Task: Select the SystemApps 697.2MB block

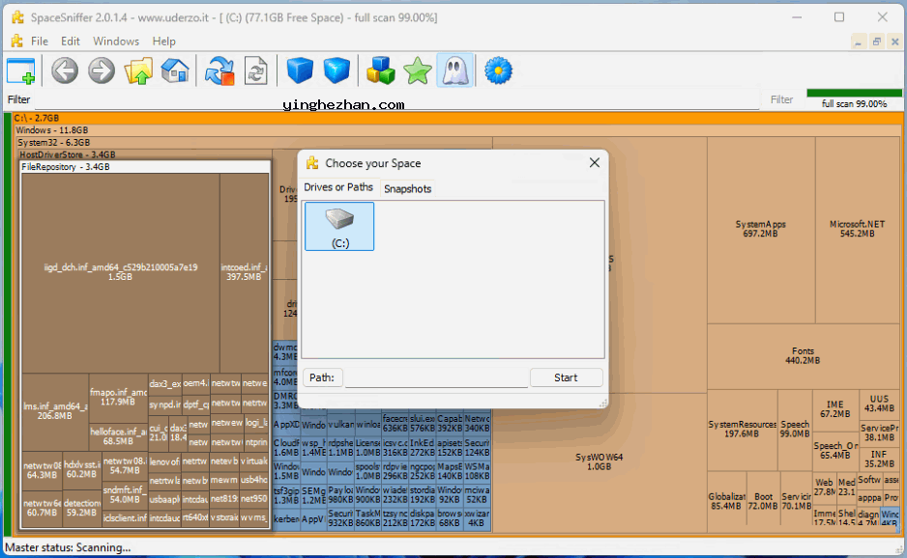Action: pyautogui.click(x=761, y=230)
